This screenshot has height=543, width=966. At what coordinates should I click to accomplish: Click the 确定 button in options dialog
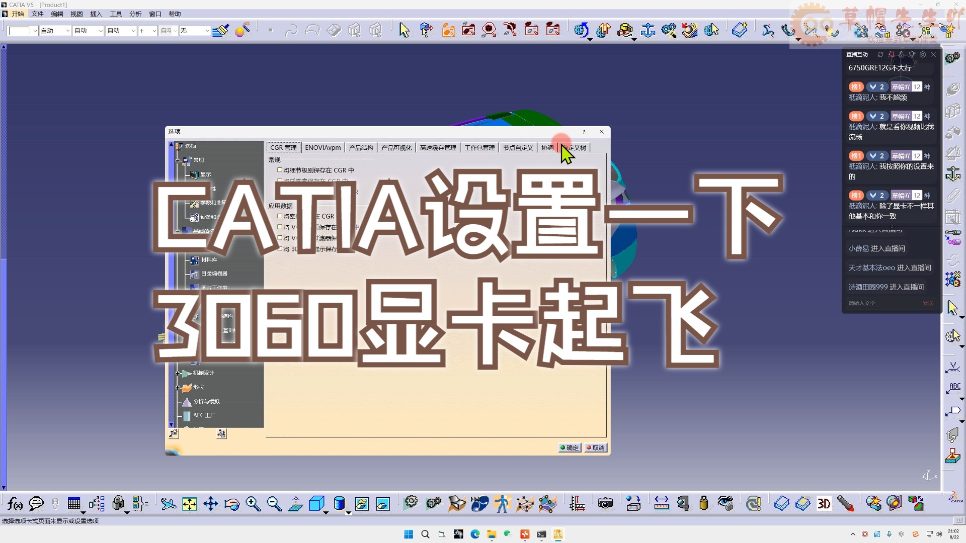coord(570,447)
